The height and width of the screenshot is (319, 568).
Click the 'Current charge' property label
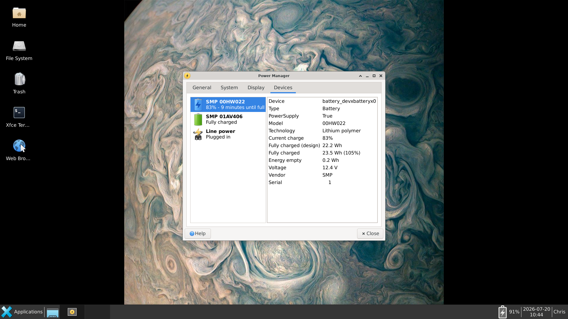pyautogui.click(x=286, y=138)
